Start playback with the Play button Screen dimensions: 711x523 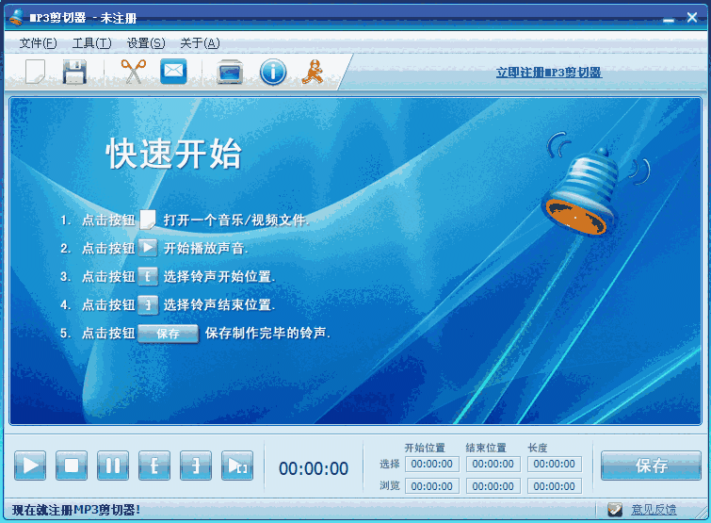tap(30, 466)
